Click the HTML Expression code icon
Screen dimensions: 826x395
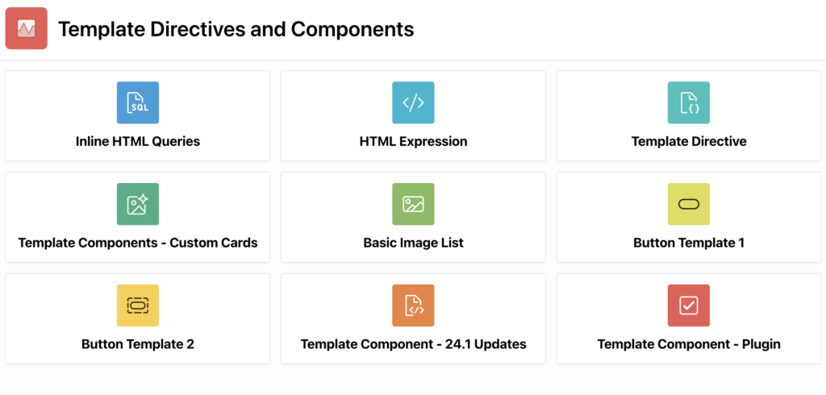[x=413, y=102]
